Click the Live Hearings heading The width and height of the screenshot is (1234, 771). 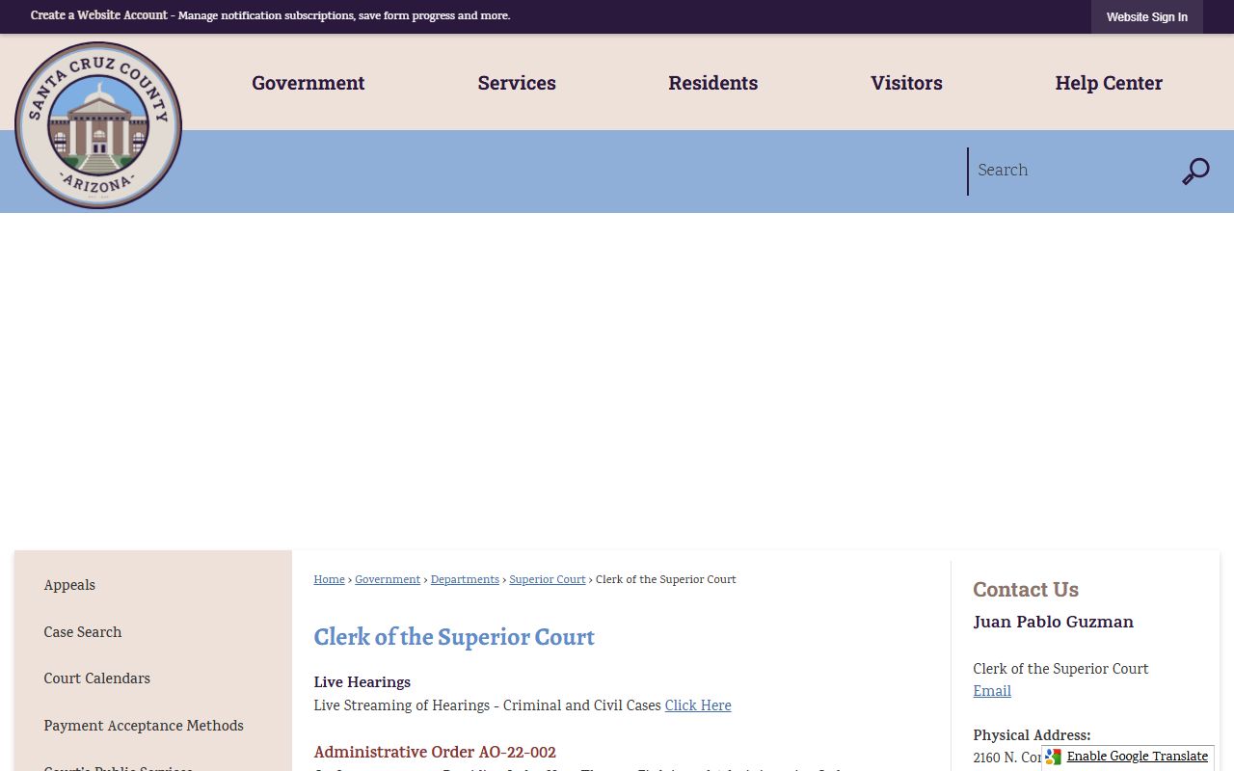362,682
